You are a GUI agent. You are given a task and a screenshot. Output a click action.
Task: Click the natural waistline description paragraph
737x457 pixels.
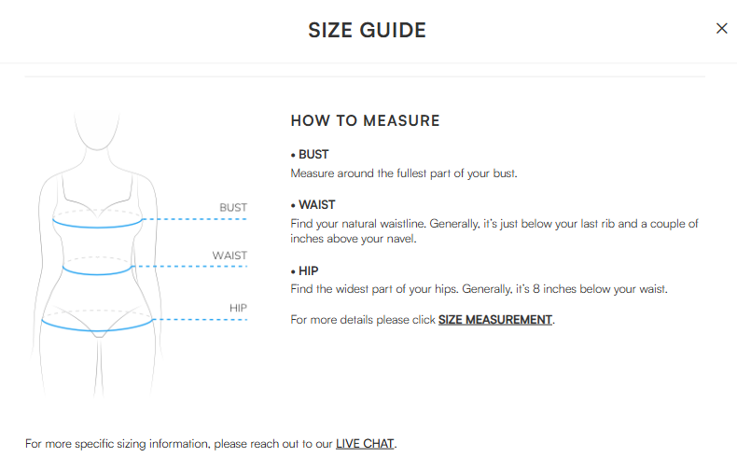tap(494, 231)
